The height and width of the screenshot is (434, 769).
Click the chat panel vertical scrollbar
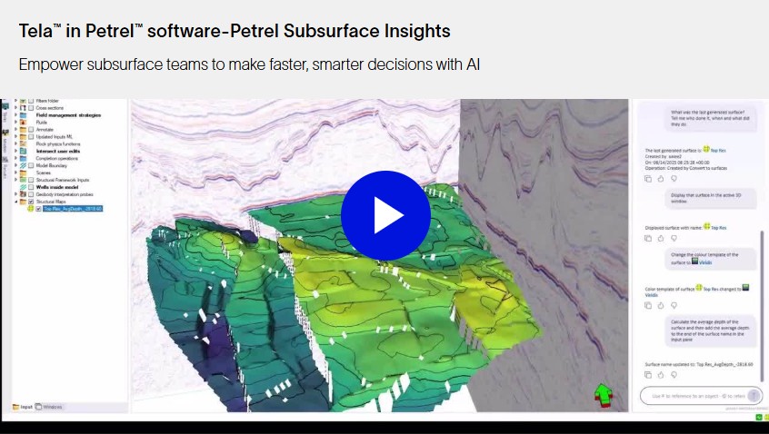pyautogui.click(x=762, y=306)
